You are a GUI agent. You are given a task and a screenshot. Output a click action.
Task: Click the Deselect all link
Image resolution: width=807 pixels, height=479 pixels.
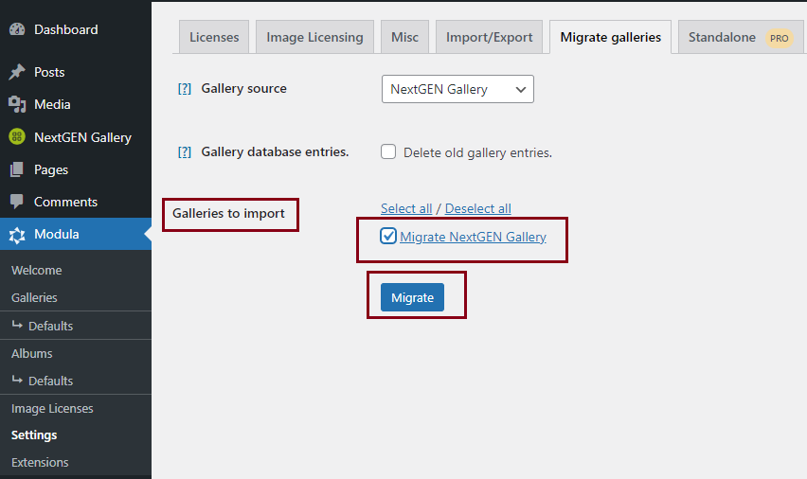point(477,208)
